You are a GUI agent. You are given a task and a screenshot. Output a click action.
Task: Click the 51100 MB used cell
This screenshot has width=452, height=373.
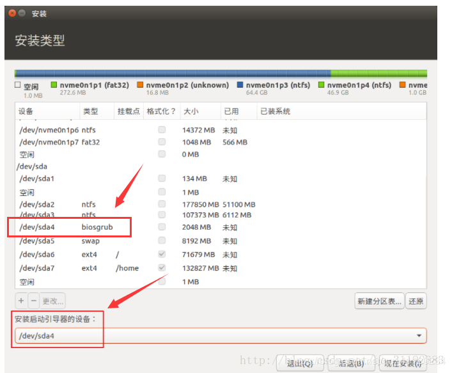tap(239, 204)
